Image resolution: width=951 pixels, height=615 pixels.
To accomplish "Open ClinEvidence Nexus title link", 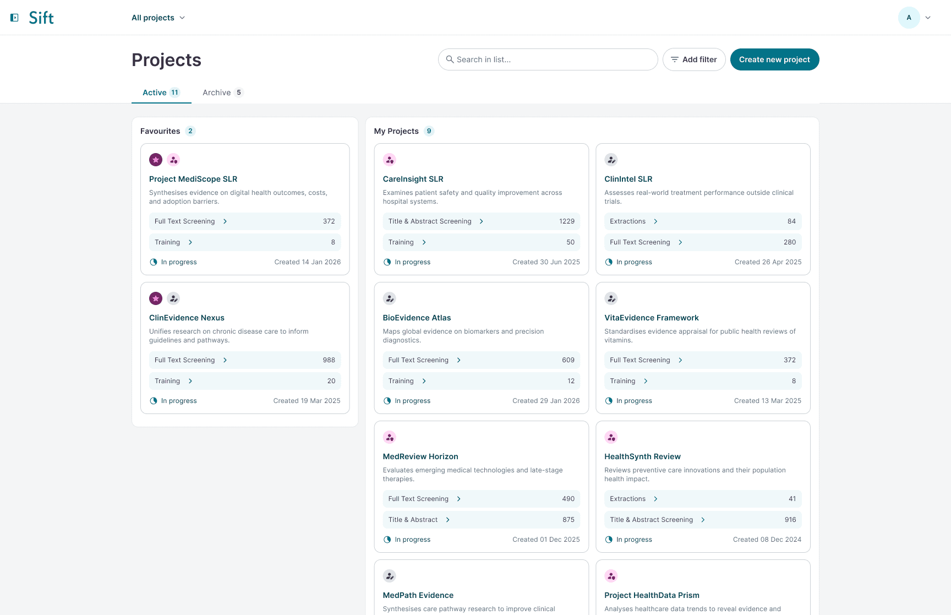I will click(187, 318).
